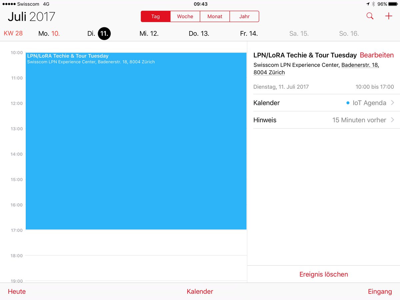The image size is (400, 300).
Task: Switch to Jahr view
Action: (244, 16)
